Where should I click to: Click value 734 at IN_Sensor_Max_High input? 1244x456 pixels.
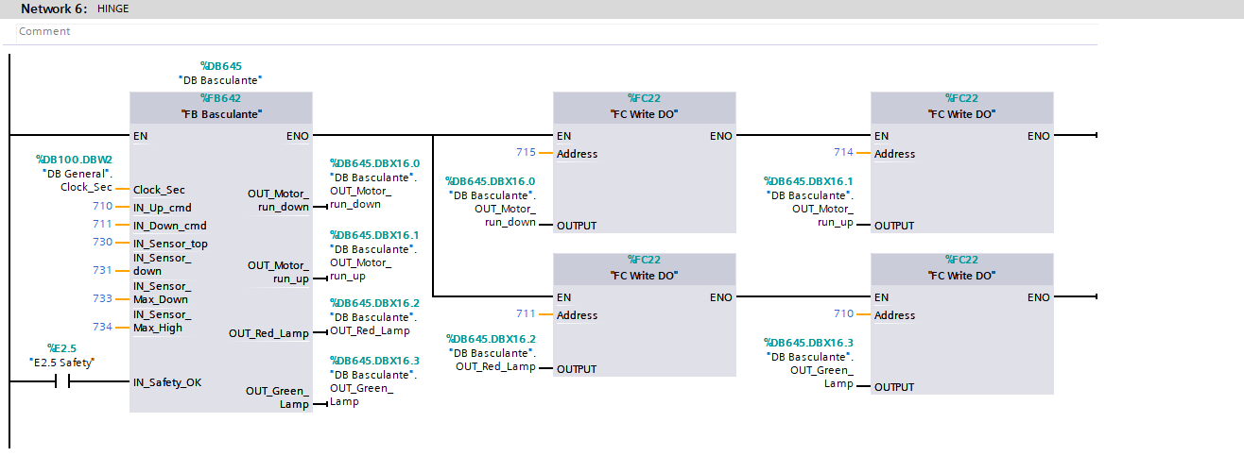[x=102, y=327]
